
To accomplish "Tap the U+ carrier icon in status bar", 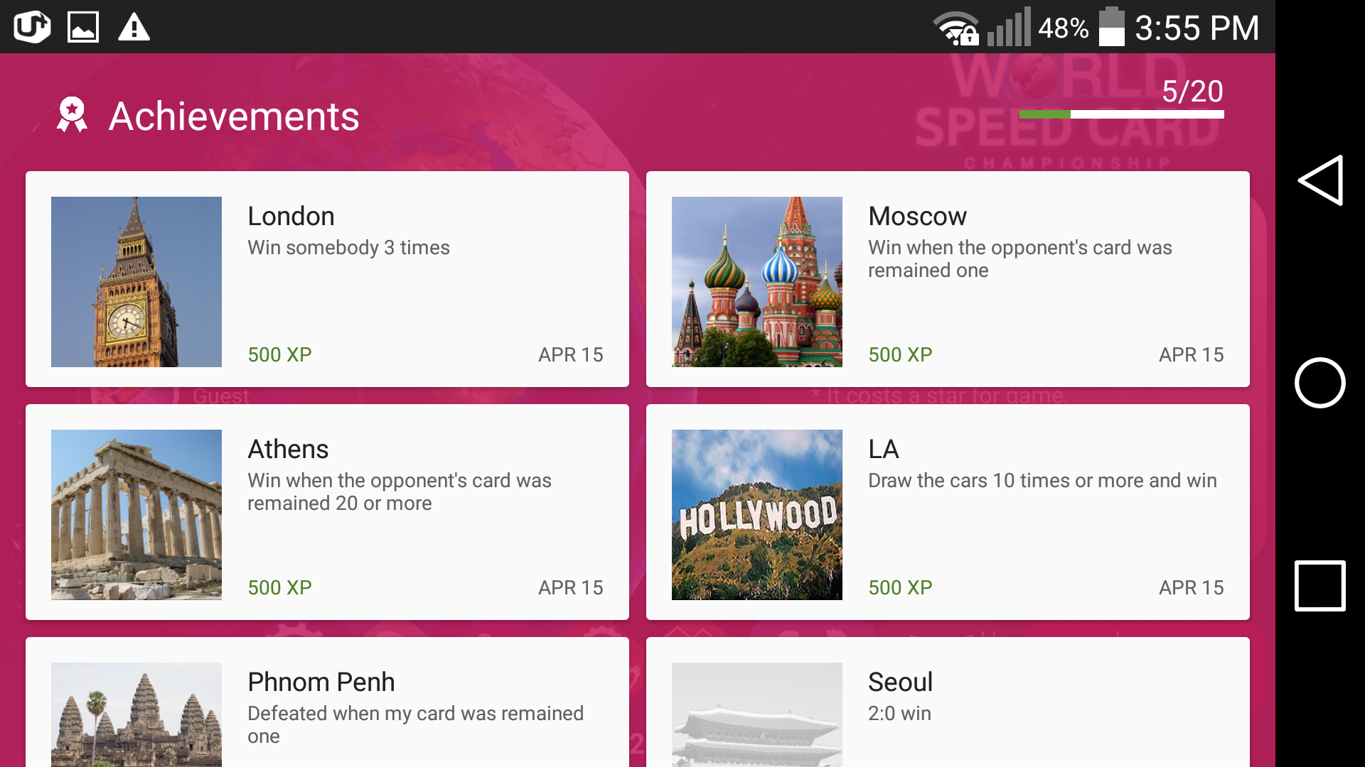I will tap(32, 28).
